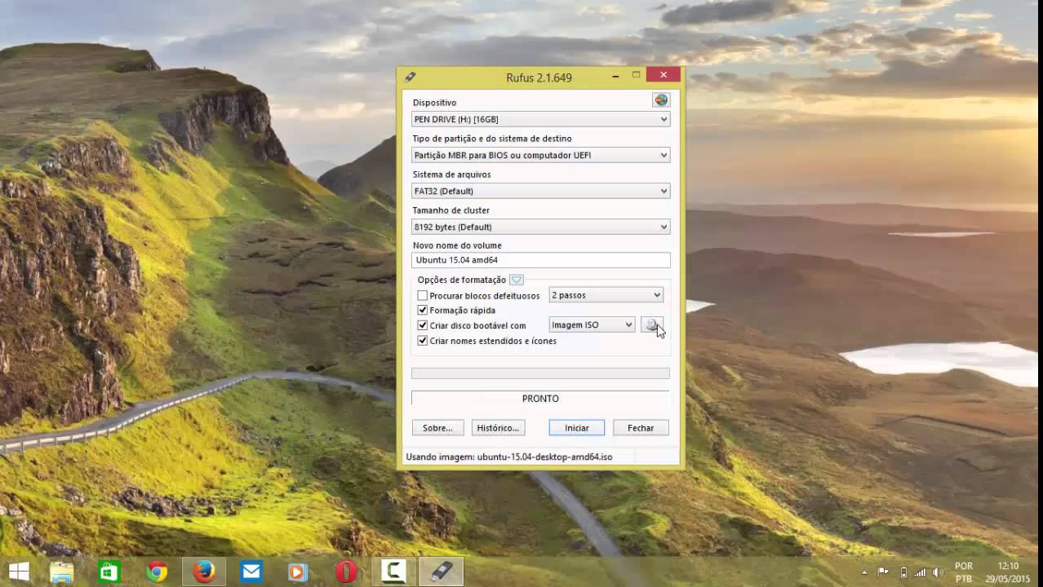Open Sistema de arquivos FAT32 dropdown
Viewport: 1043px width, 587px height.
[540, 191]
